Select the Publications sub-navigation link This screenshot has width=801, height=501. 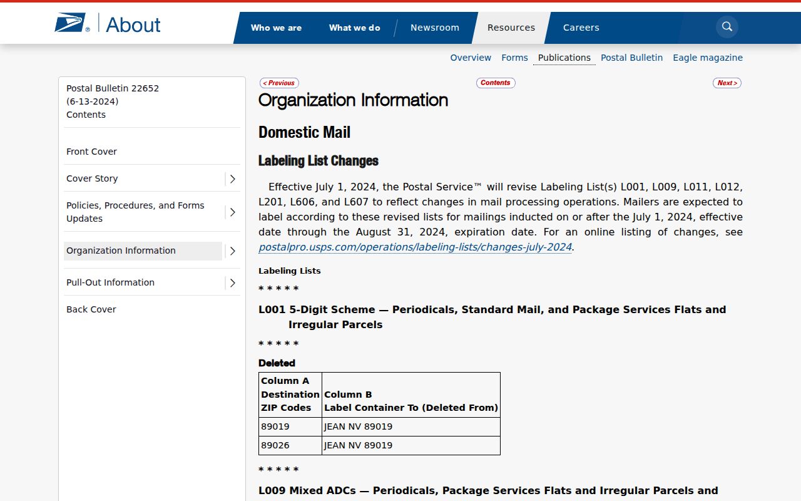564,58
